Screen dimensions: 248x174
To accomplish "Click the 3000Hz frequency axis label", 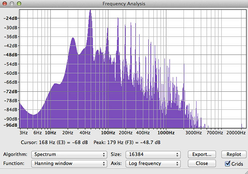I will [x=193, y=133].
